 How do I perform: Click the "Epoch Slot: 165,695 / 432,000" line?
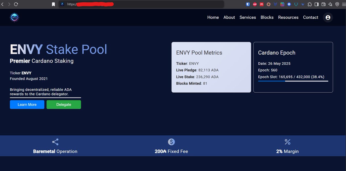point(291,77)
